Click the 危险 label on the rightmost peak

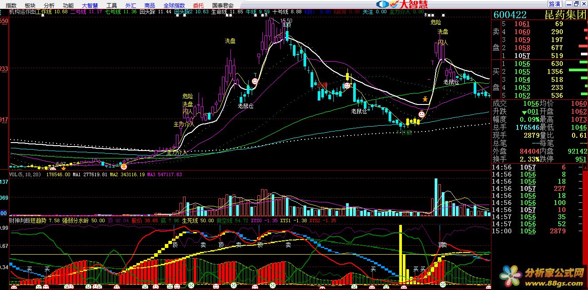click(436, 22)
